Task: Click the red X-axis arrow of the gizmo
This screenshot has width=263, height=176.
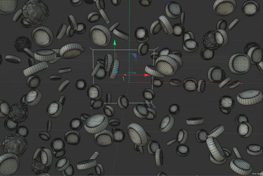Action: (147, 75)
